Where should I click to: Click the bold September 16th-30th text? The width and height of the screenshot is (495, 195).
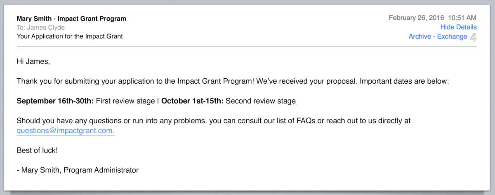[x=55, y=101]
